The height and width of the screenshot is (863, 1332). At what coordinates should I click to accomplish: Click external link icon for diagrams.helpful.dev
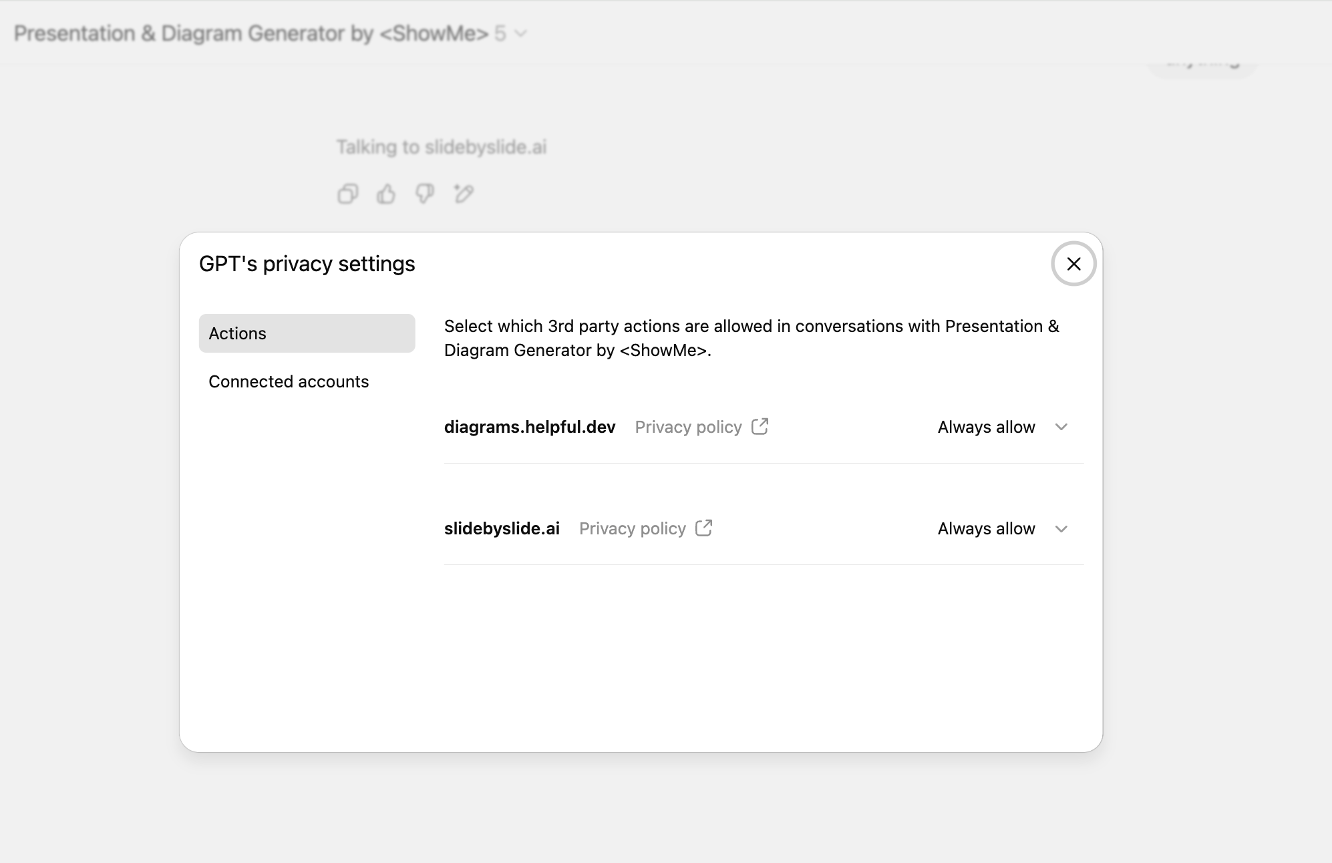coord(760,427)
